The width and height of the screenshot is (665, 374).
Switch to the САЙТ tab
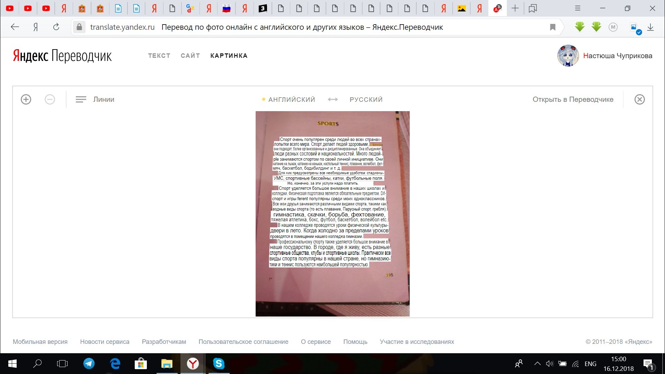pos(190,56)
